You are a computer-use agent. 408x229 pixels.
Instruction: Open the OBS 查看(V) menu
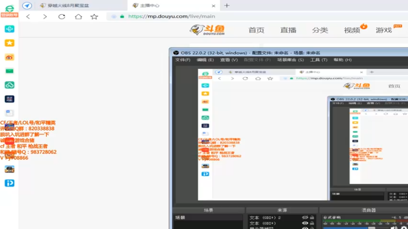pyautogui.click(x=229, y=60)
